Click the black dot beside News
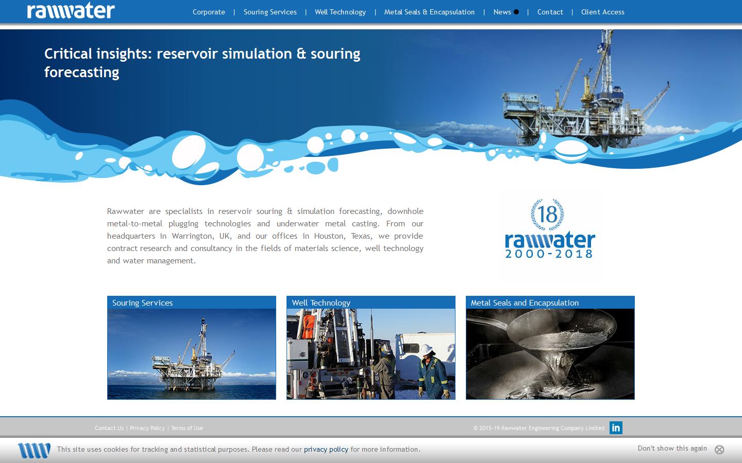This screenshot has height=463, width=742. pyautogui.click(x=516, y=12)
